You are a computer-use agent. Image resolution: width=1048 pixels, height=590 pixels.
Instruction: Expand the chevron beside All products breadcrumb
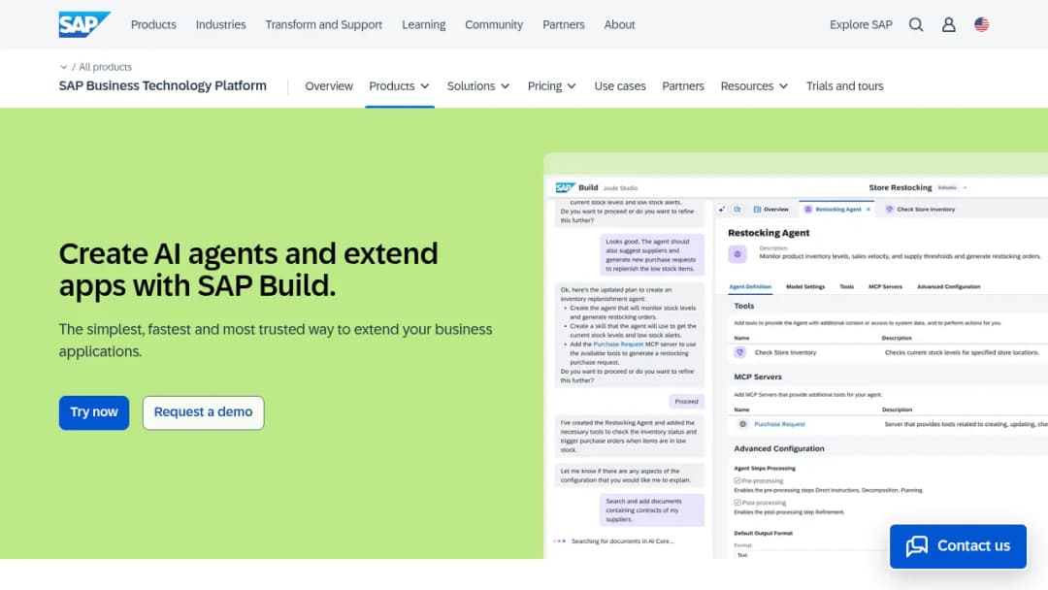click(63, 67)
